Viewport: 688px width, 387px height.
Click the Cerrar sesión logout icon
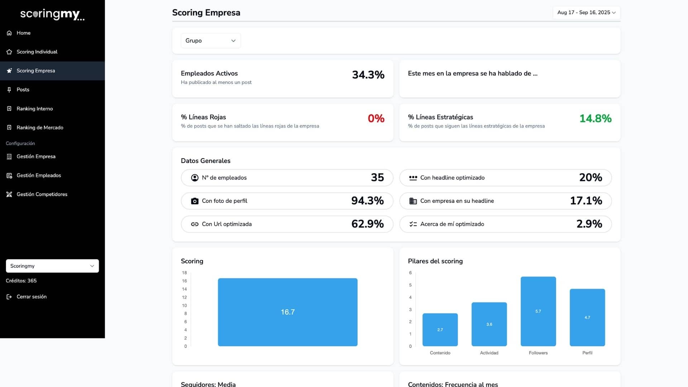tap(9, 297)
